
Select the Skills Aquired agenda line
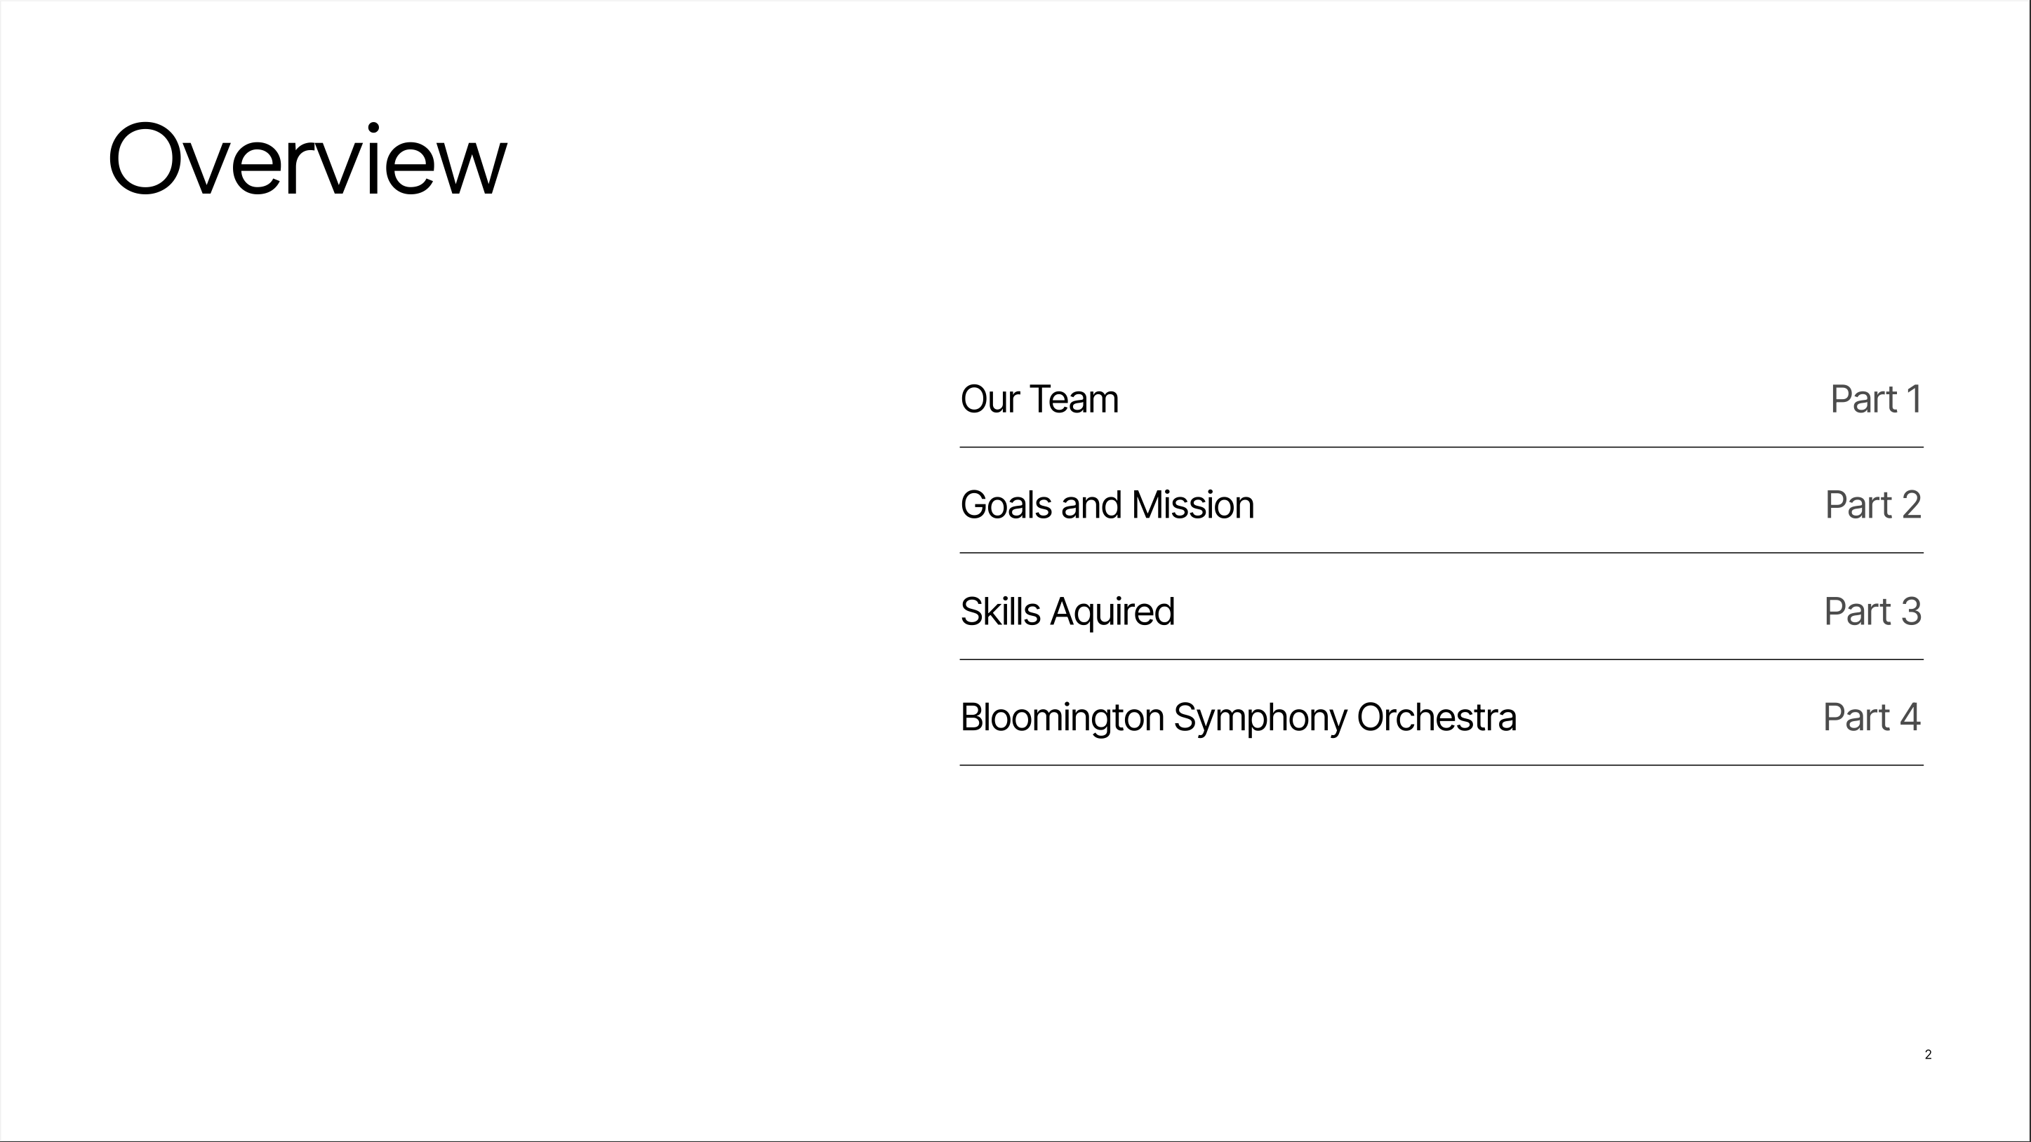(1067, 612)
